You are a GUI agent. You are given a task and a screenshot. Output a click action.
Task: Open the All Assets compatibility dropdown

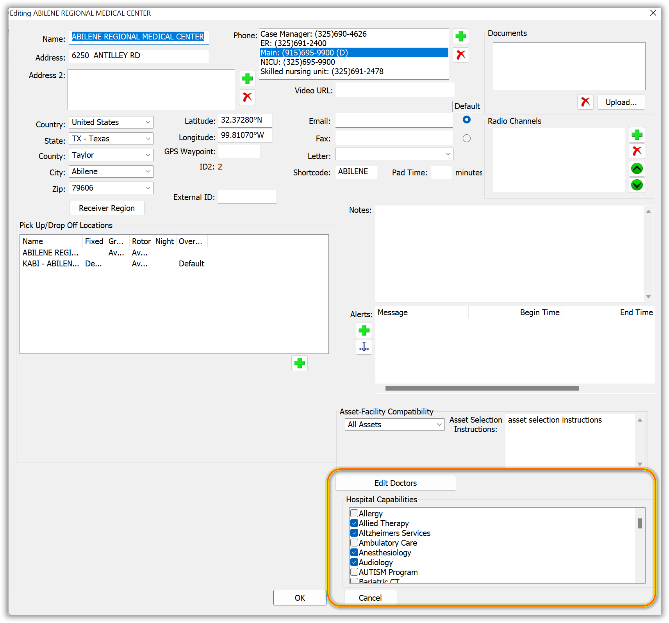[x=394, y=425]
